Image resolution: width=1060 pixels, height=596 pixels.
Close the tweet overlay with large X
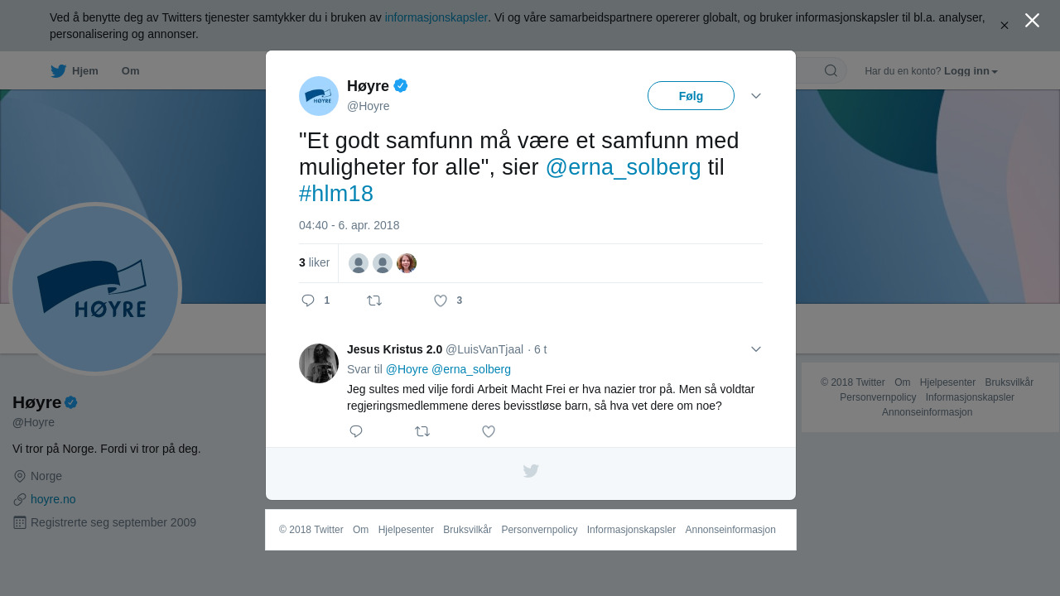1032,20
